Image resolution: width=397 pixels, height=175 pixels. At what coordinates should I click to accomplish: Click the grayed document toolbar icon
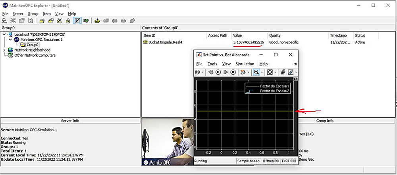click(31, 21)
